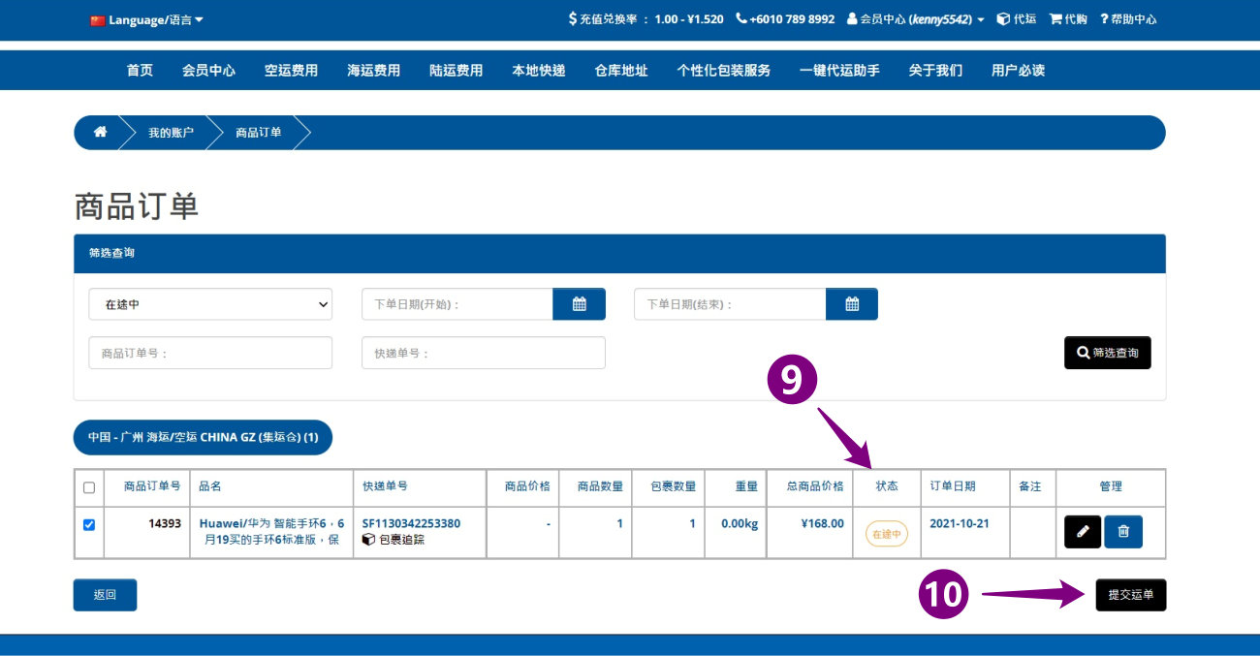Toggle the select-all checkbox in table header

click(89, 487)
